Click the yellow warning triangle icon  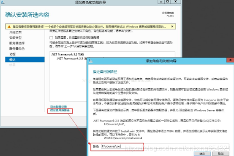(9, 26)
